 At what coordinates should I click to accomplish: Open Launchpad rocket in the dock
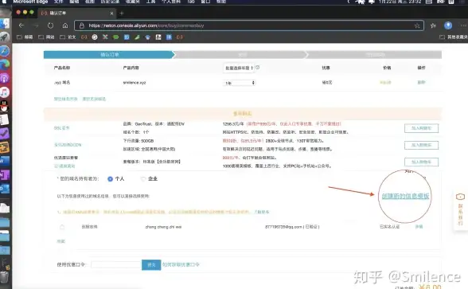click(x=5, y=37)
